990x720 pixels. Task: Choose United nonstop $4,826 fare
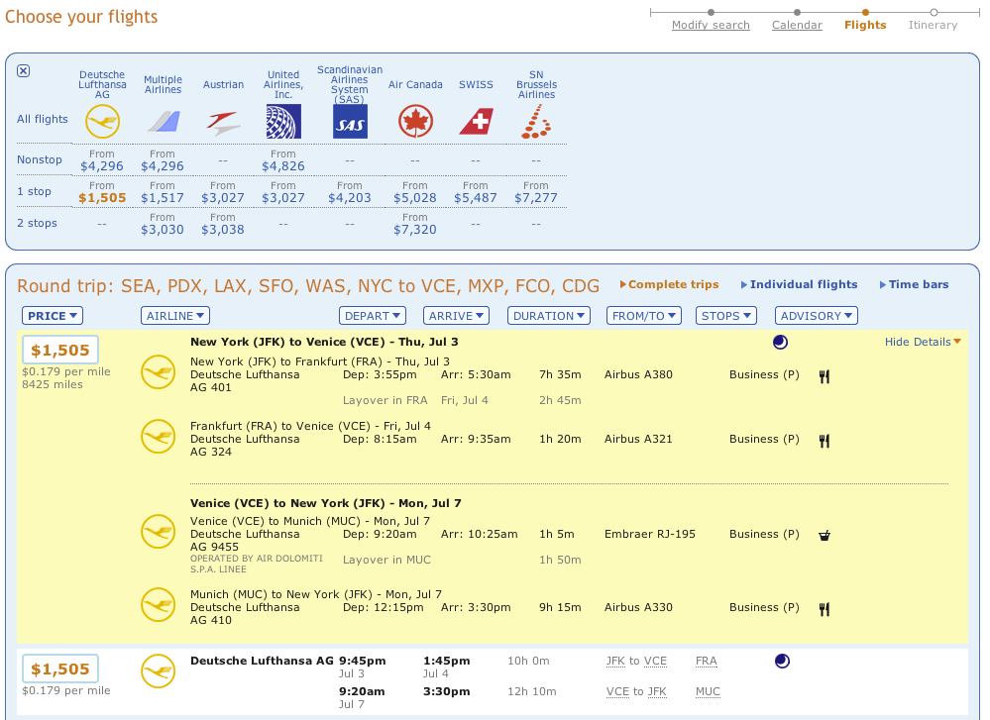(282, 166)
